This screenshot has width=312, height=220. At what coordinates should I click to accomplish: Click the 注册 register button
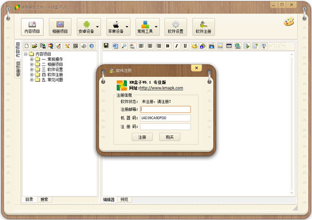click(142, 137)
